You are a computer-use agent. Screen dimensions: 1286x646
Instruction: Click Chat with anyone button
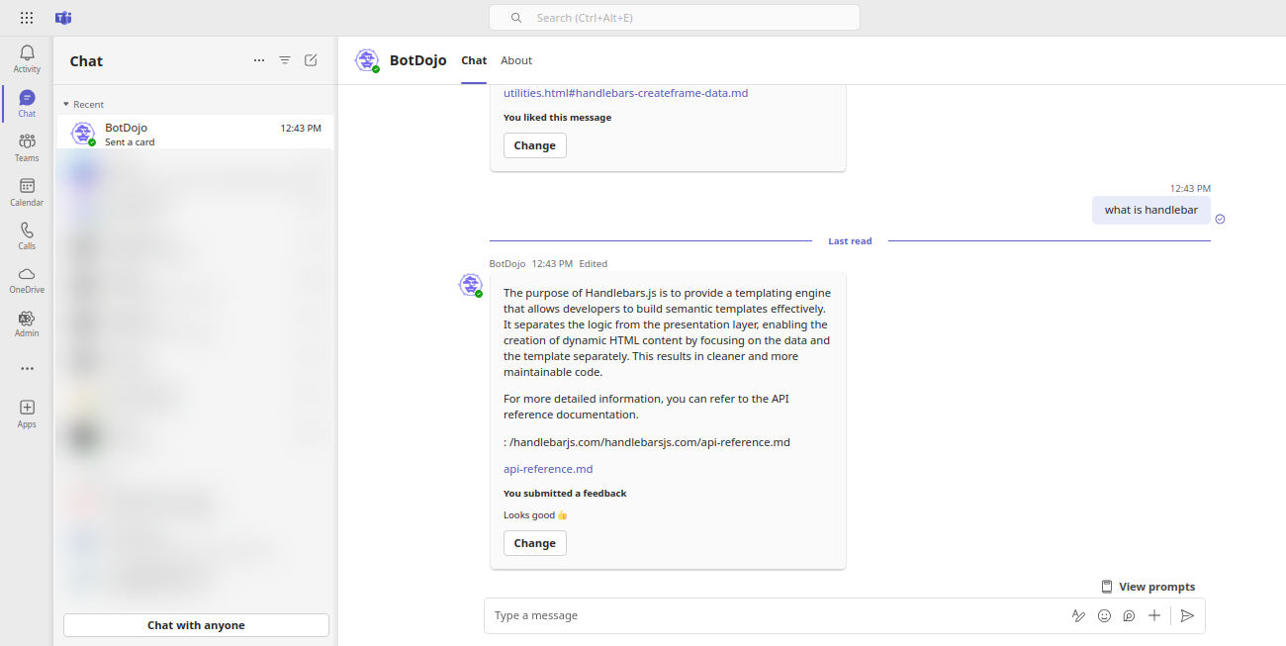pos(196,625)
